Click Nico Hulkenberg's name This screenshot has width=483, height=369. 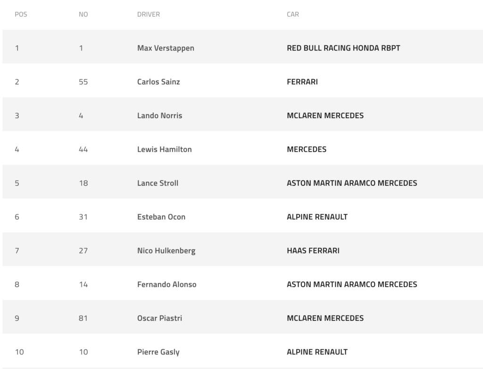pos(166,251)
